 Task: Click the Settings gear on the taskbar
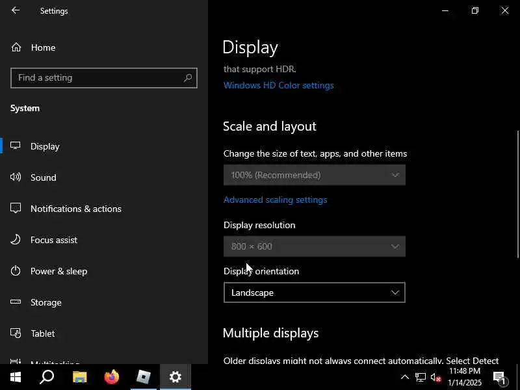(x=175, y=377)
